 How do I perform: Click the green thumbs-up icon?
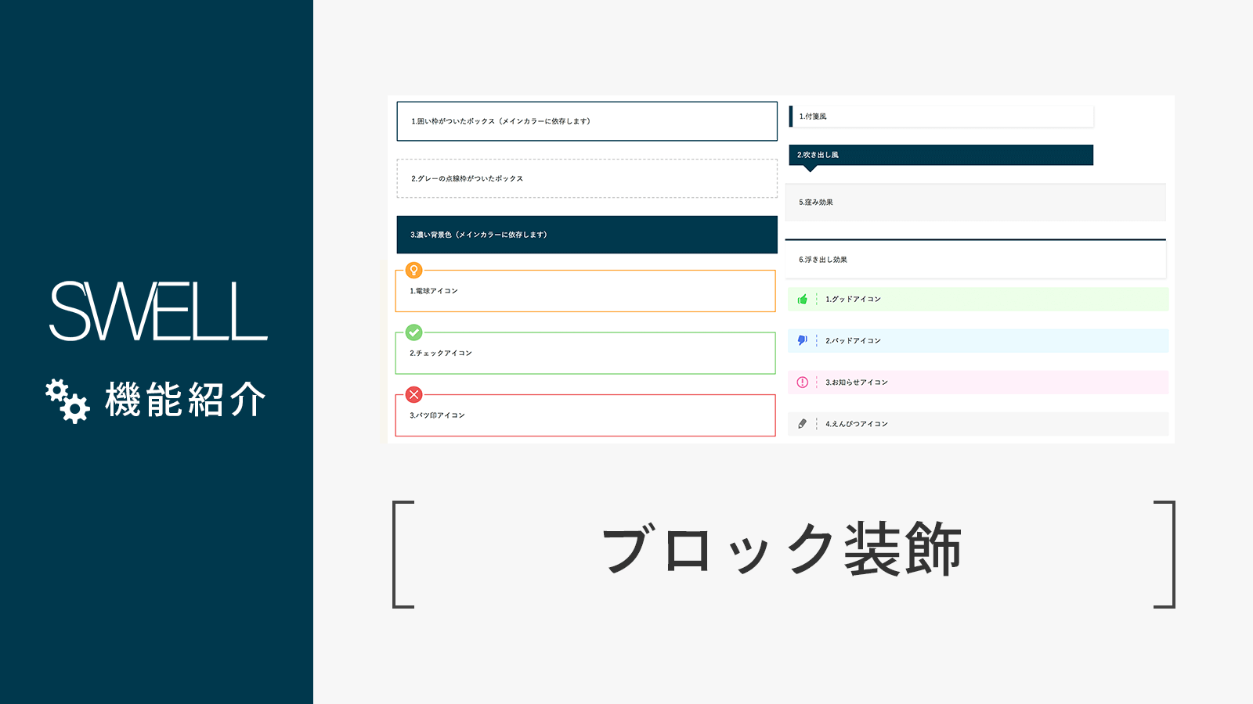coord(802,300)
